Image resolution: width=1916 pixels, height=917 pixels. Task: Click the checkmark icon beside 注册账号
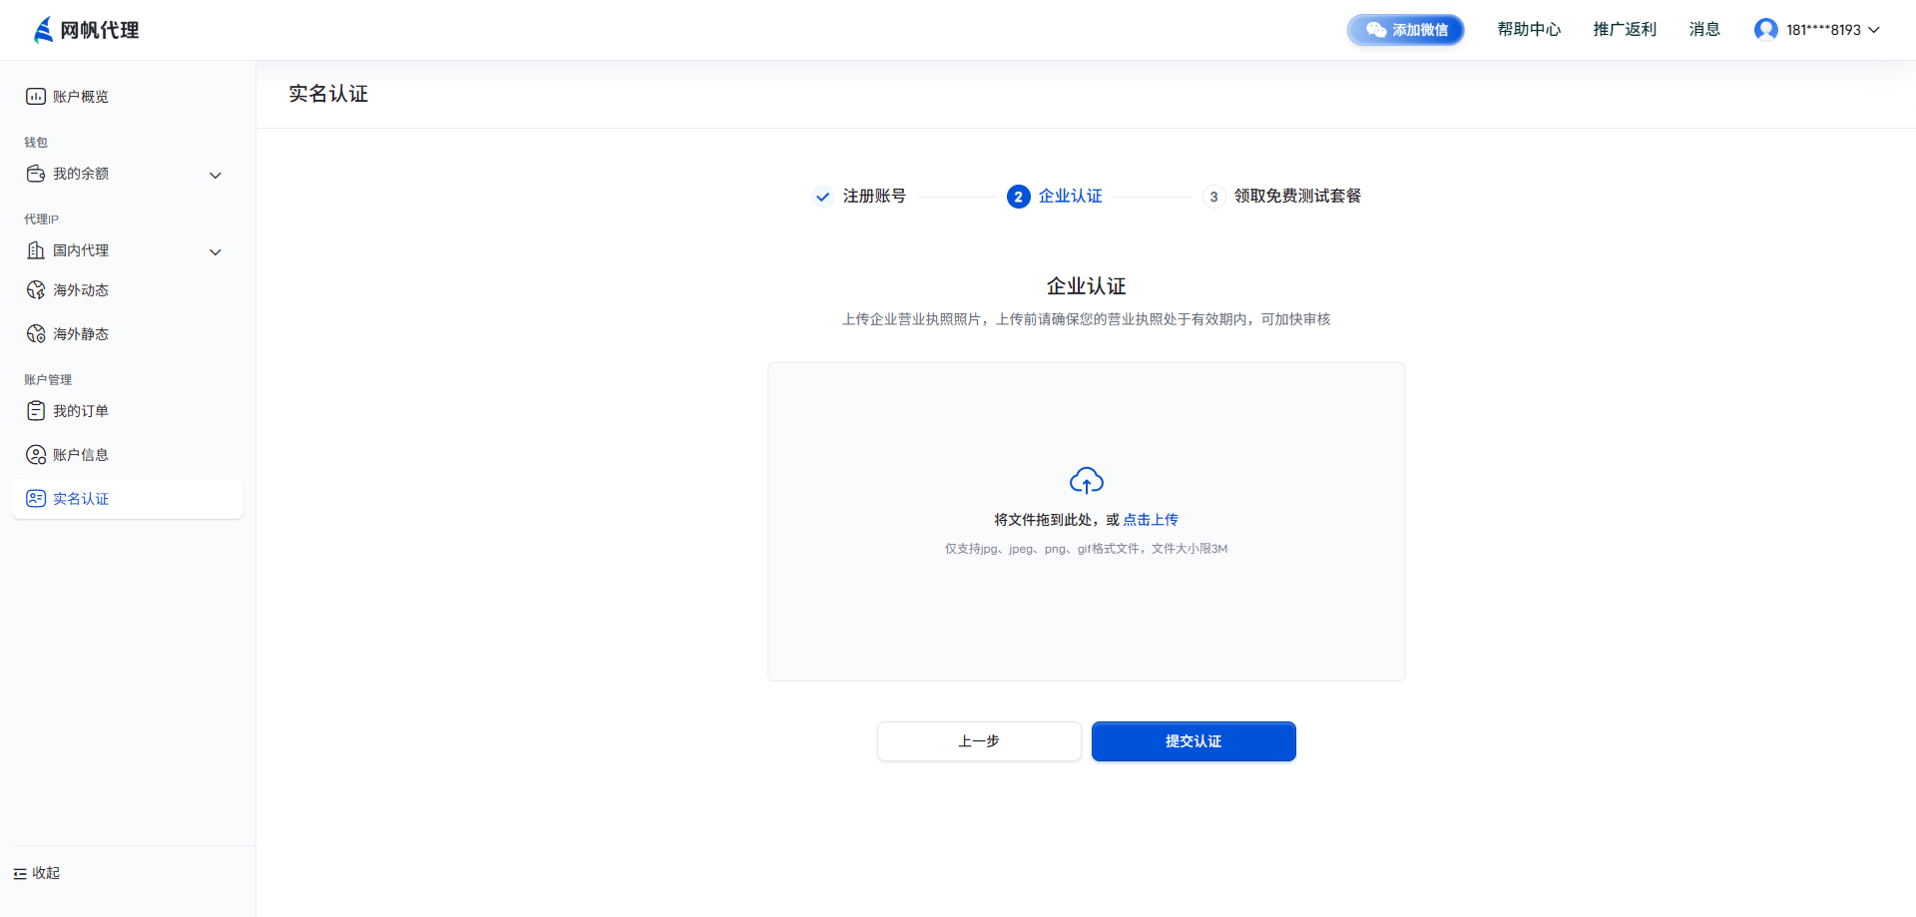tap(822, 197)
